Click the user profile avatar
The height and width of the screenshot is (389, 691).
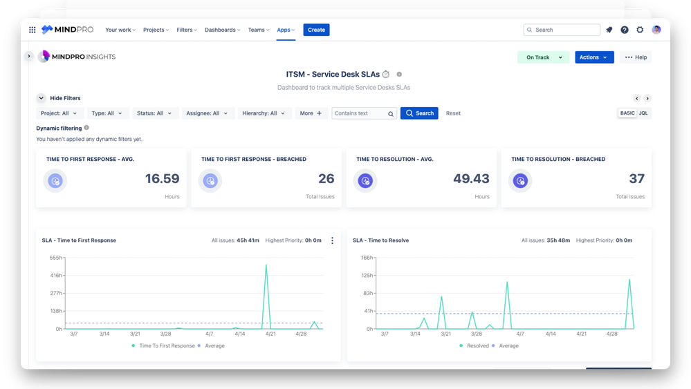point(656,30)
